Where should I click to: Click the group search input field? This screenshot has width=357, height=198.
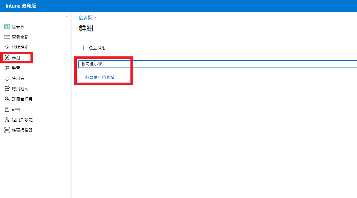click(217, 64)
